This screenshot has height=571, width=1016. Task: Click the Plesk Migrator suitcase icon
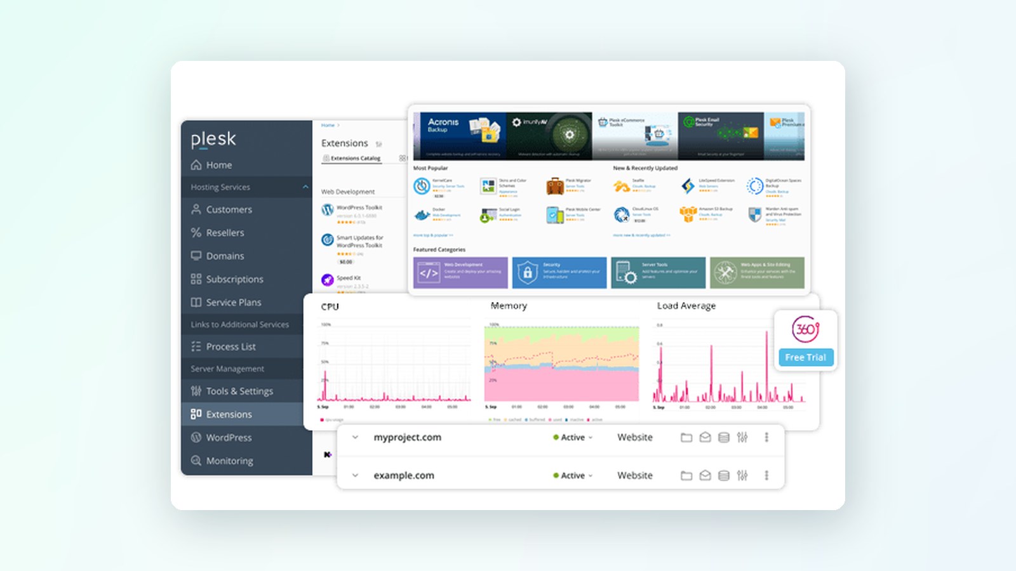[x=555, y=186]
